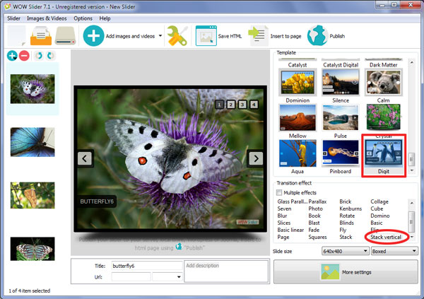This screenshot has height=299, width=424.
Task: Click the Title field containing butterfly6
Action: [x=147, y=266]
